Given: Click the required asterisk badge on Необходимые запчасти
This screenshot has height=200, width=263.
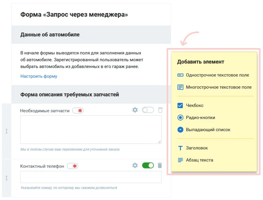Looking at the screenshot, I should click(x=78, y=110).
